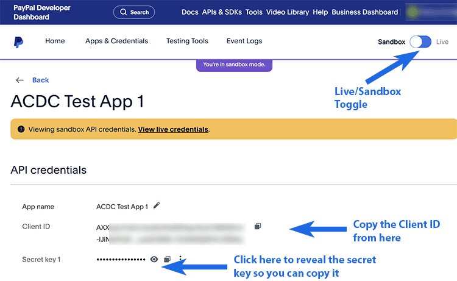The height and width of the screenshot is (281, 457).
Task: Select the Home tab
Action: pyautogui.click(x=55, y=41)
